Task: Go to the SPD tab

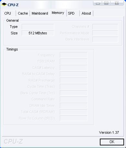Action: [73, 13]
